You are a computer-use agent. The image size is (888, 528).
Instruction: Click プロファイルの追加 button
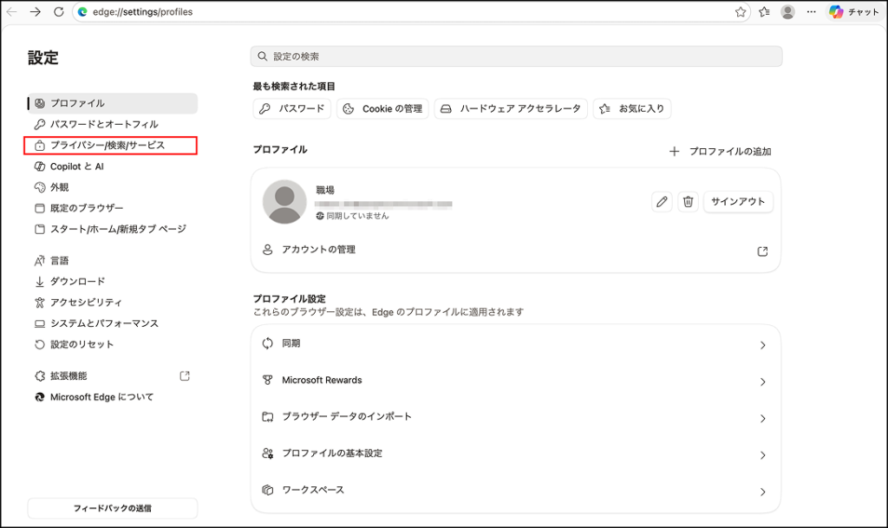721,151
